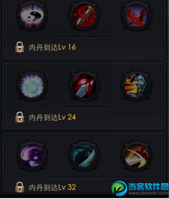
Task: Choose the orange sword slash skill icon
Action: pyautogui.click(x=136, y=156)
